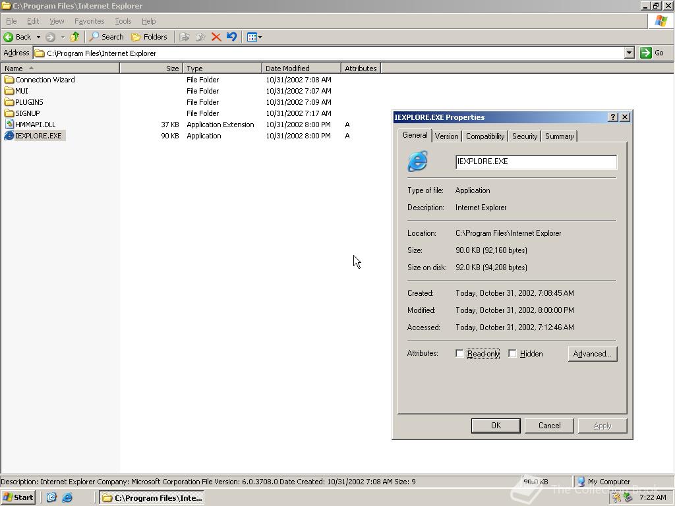Image resolution: width=675 pixels, height=506 pixels.
Task: Click OK in Properties dialog
Action: (x=496, y=426)
